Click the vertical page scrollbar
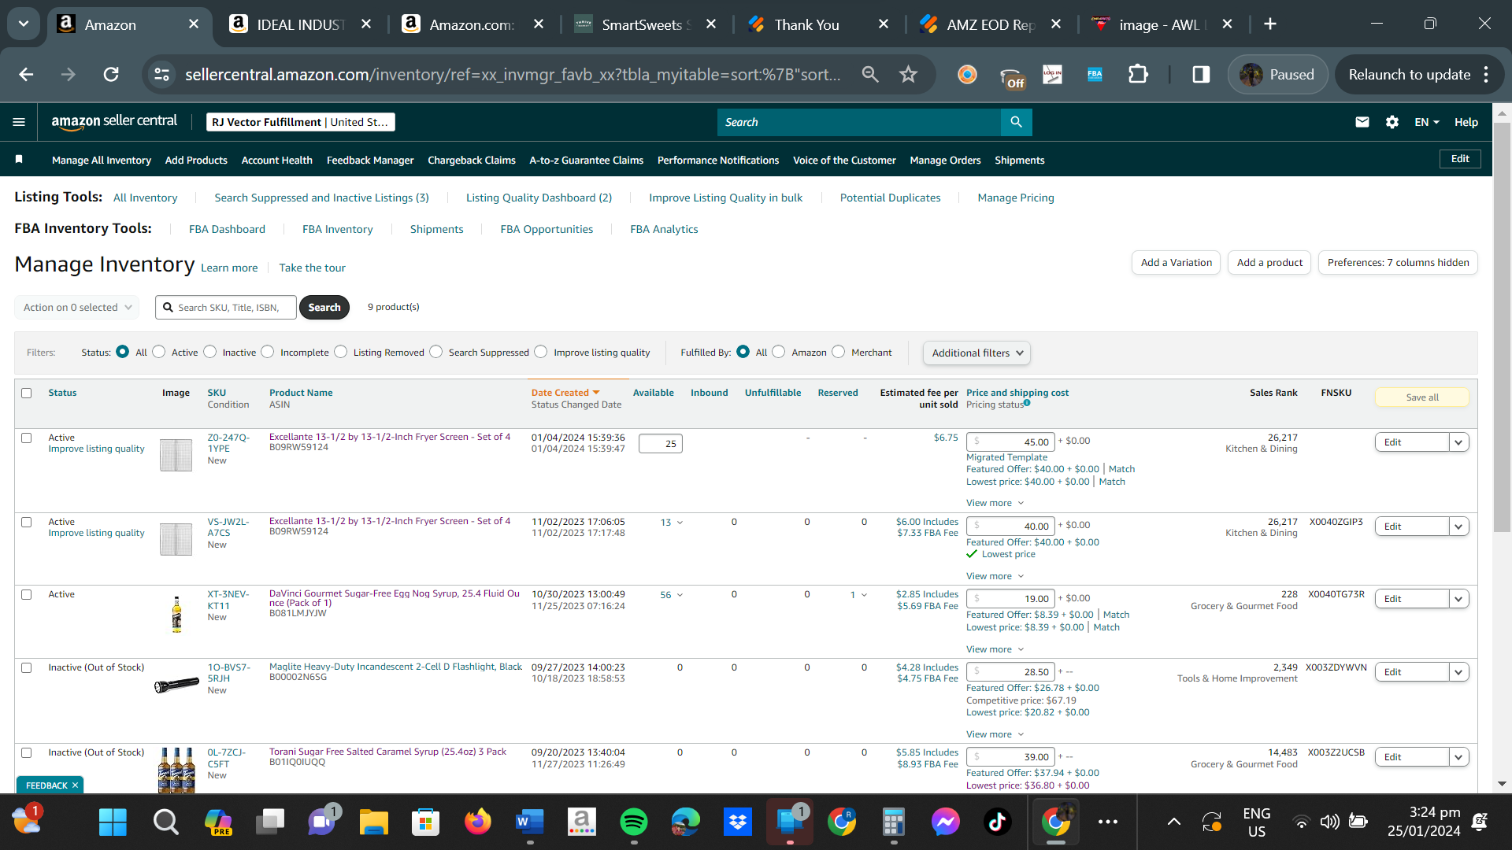This screenshot has width=1512, height=850. tap(1502, 327)
